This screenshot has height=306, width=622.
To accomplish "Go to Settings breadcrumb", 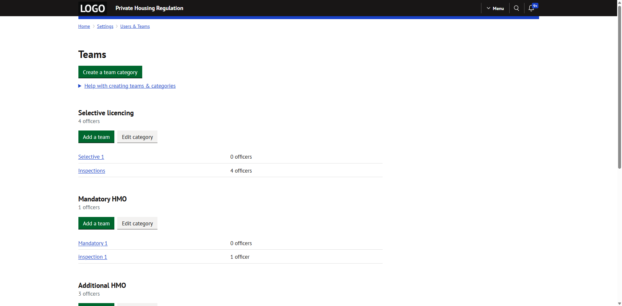I will pyautogui.click(x=105, y=26).
